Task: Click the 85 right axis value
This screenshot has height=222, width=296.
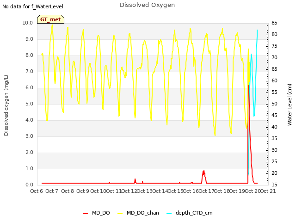Action: click(274, 23)
